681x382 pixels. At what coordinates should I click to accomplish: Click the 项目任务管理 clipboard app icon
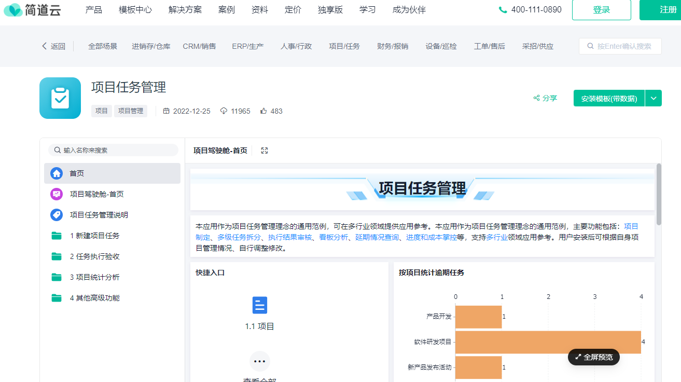tap(60, 98)
